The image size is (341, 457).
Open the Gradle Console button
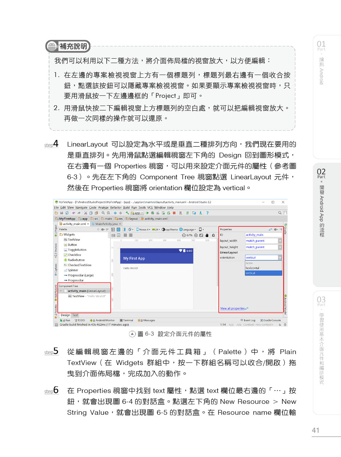tap(270, 320)
